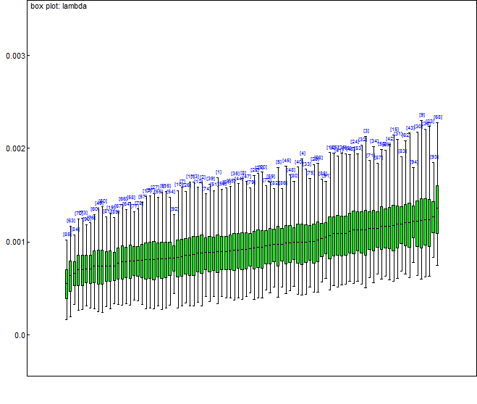Click the [68] box label

pyautogui.click(x=438, y=117)
